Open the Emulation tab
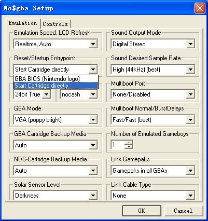208x221 pixels. tap(23, 23)
